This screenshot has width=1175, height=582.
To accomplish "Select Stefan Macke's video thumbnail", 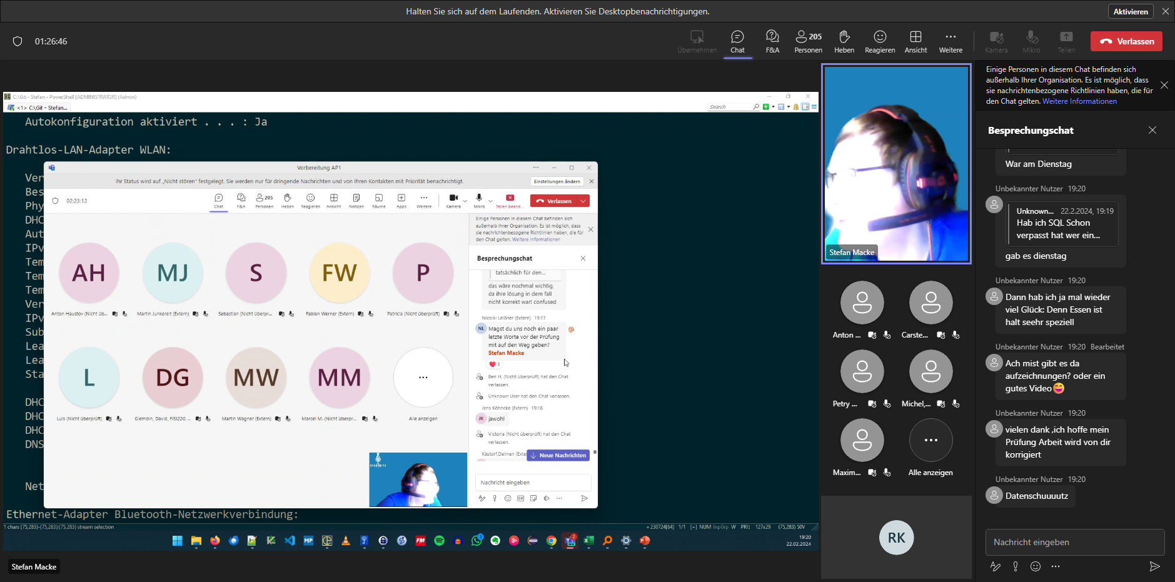I will (896, 164).
